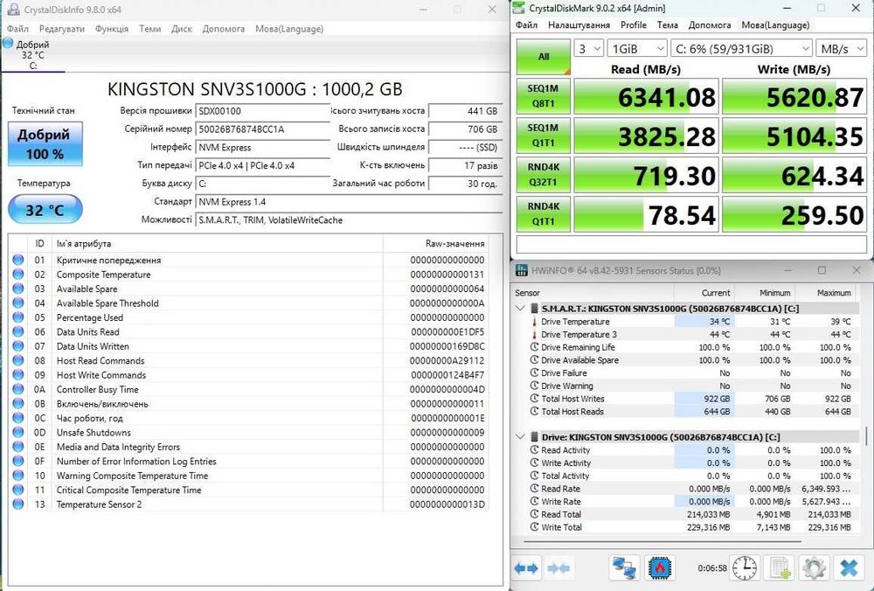Click HWiNFO chip with flame icon
Image resolution: width=874 pixels, height=591 pixels.
660,568
